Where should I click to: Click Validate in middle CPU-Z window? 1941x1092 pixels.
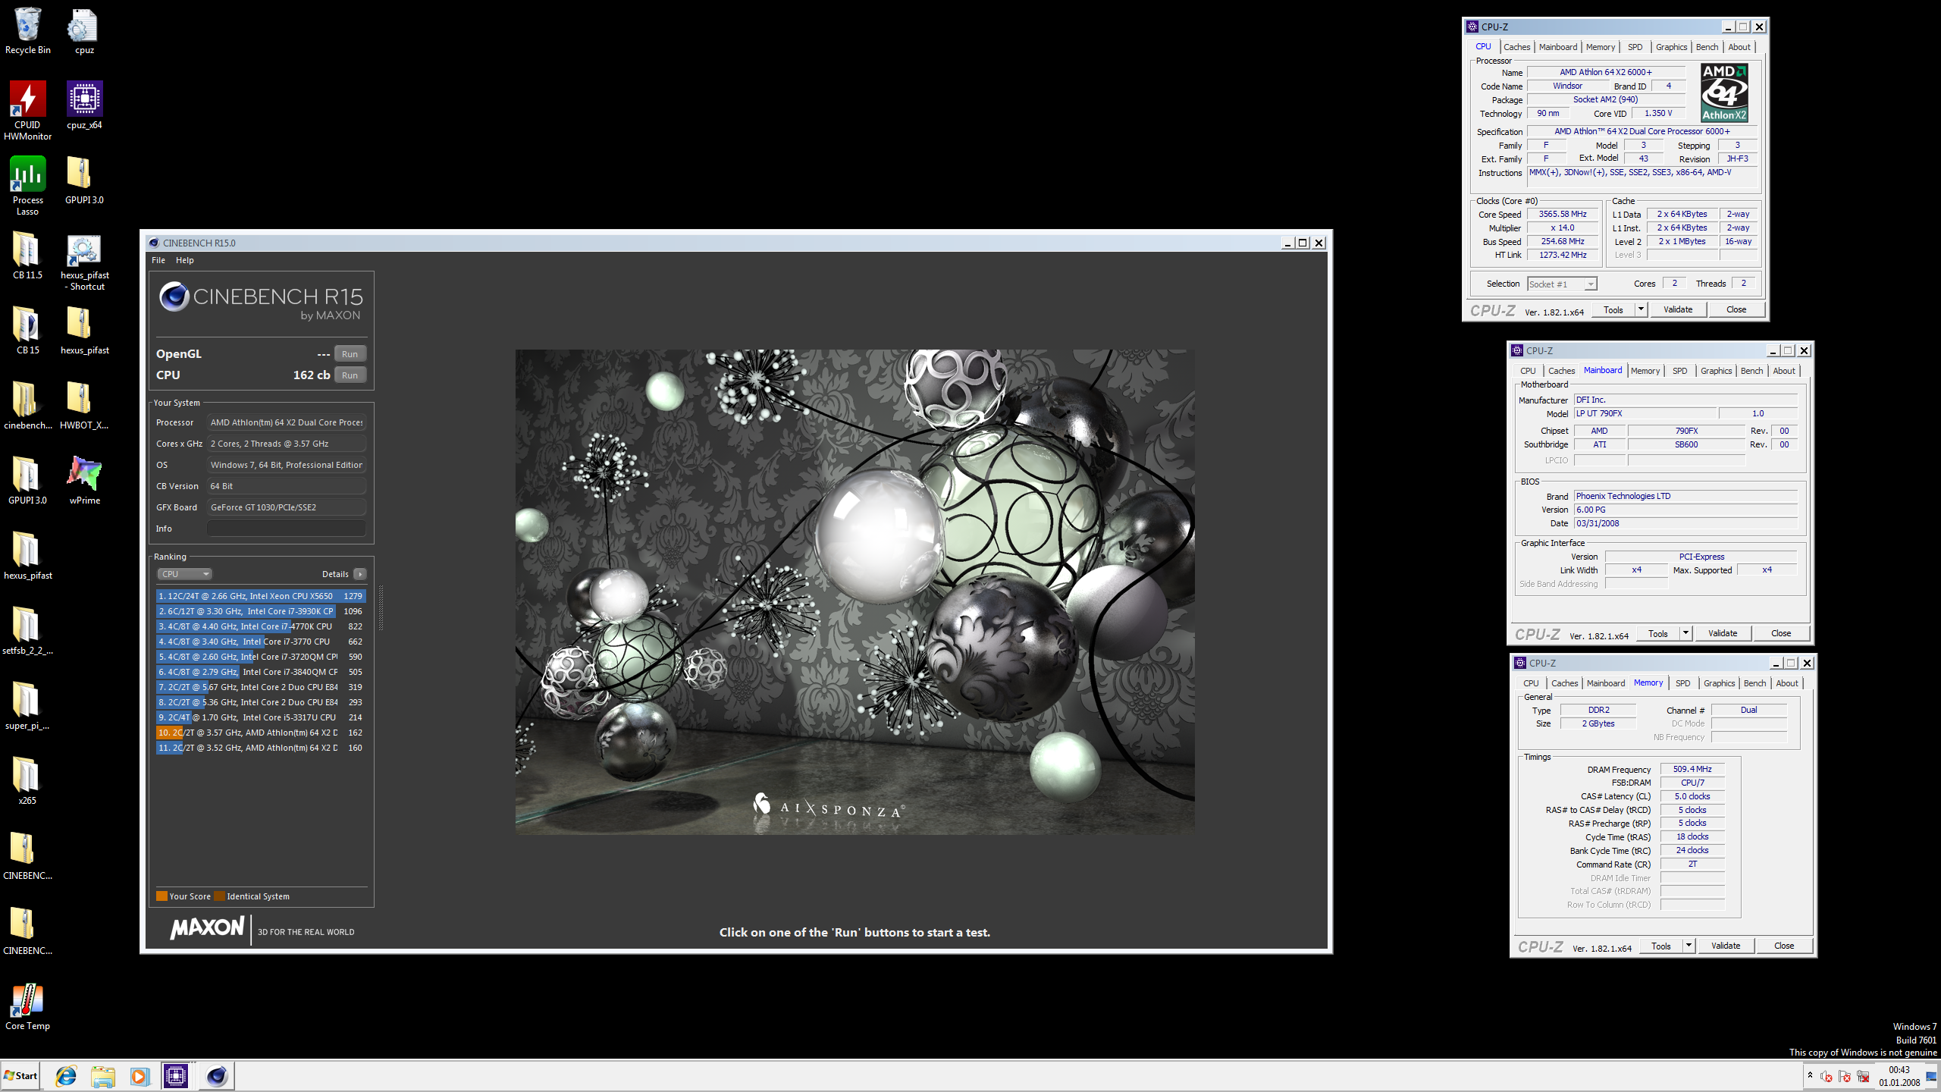coord(1723,633)
